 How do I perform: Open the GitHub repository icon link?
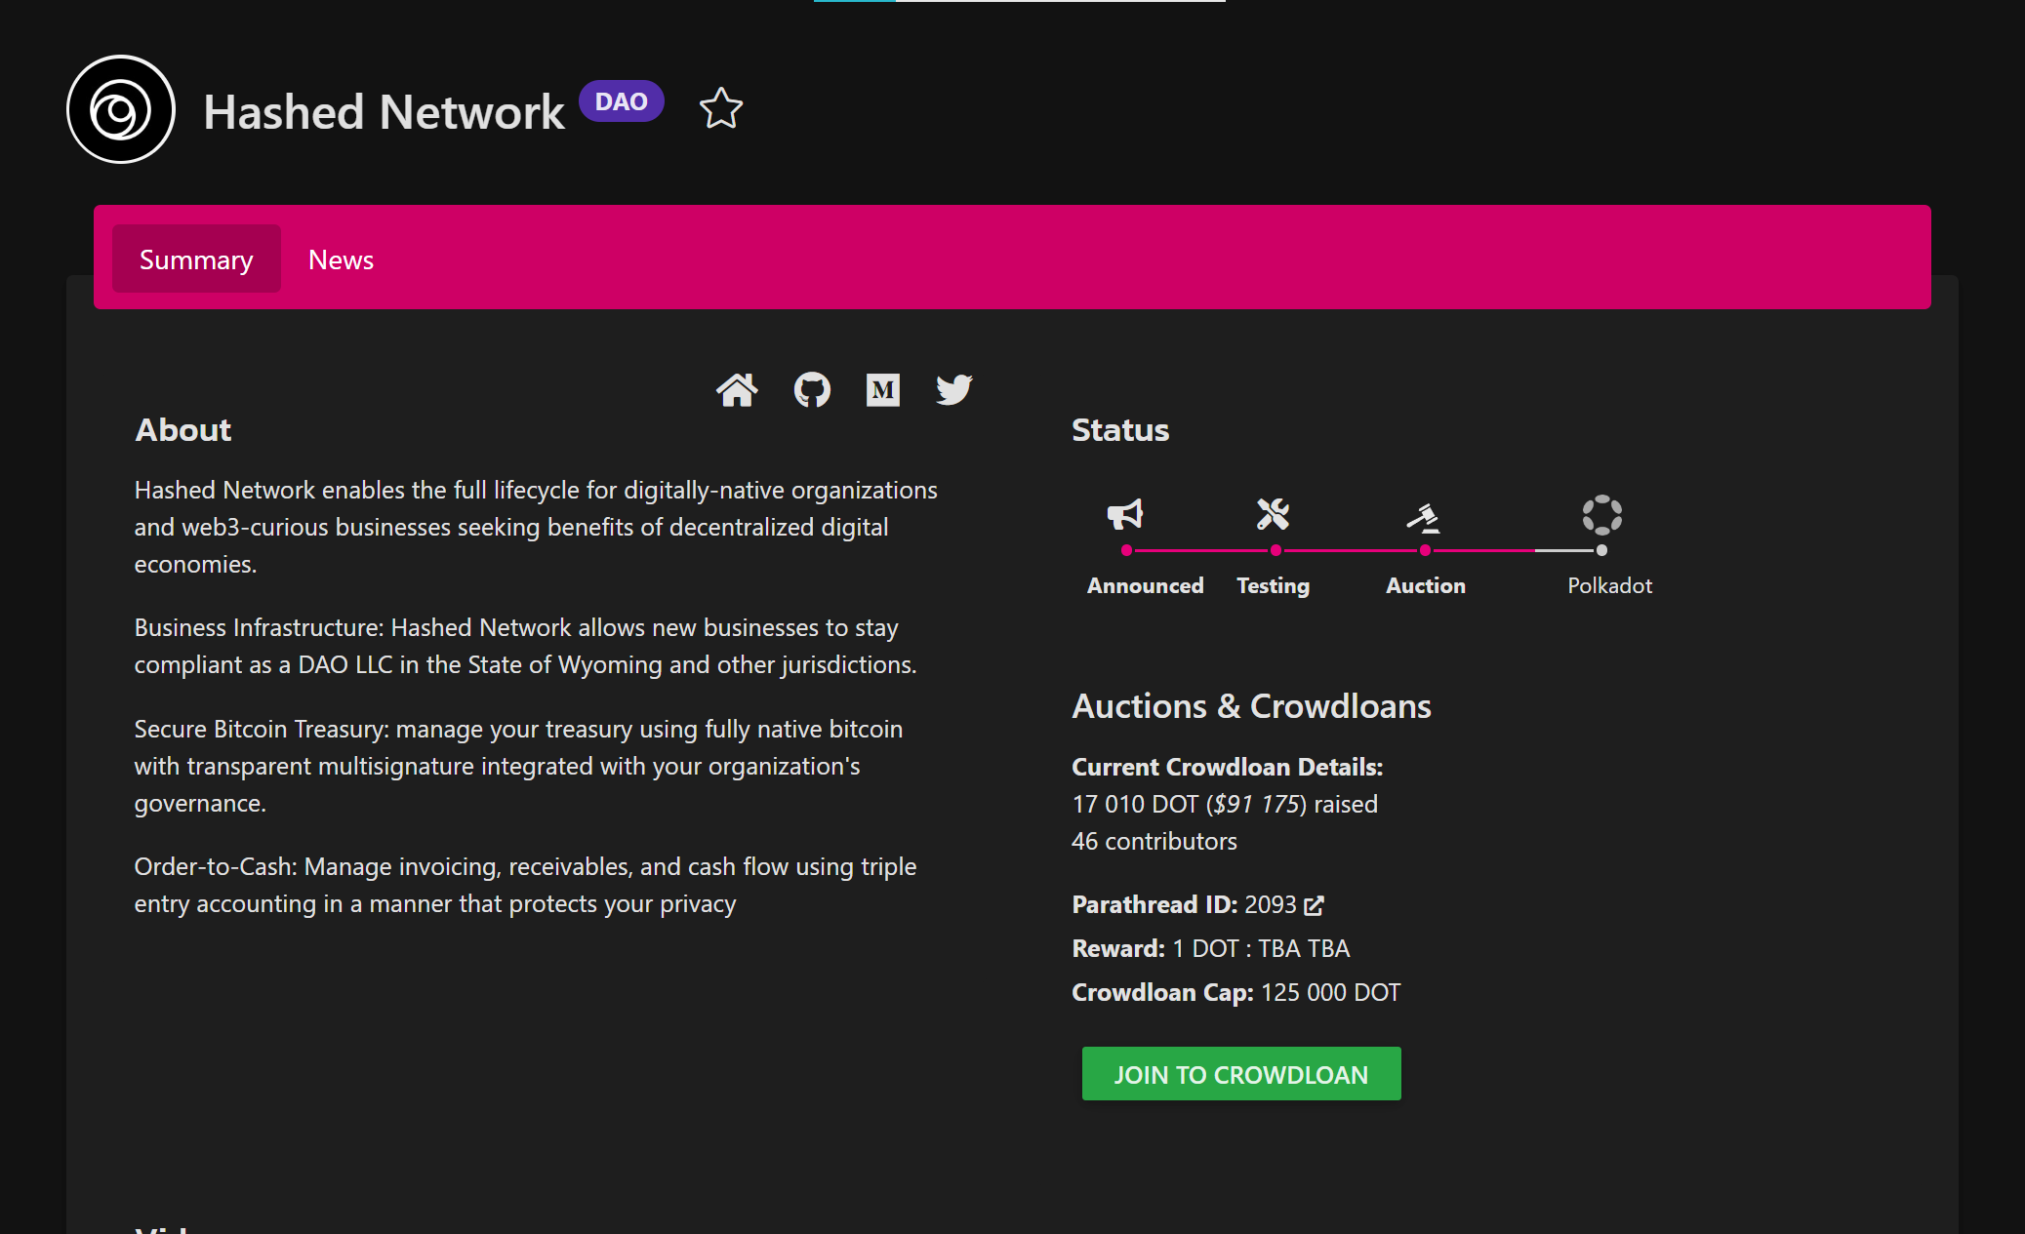pos(812,390)
